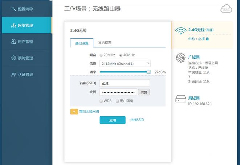The image size is (240, 165).
Task: Open the 信道 channel dropdown
Action: point(125,64)
